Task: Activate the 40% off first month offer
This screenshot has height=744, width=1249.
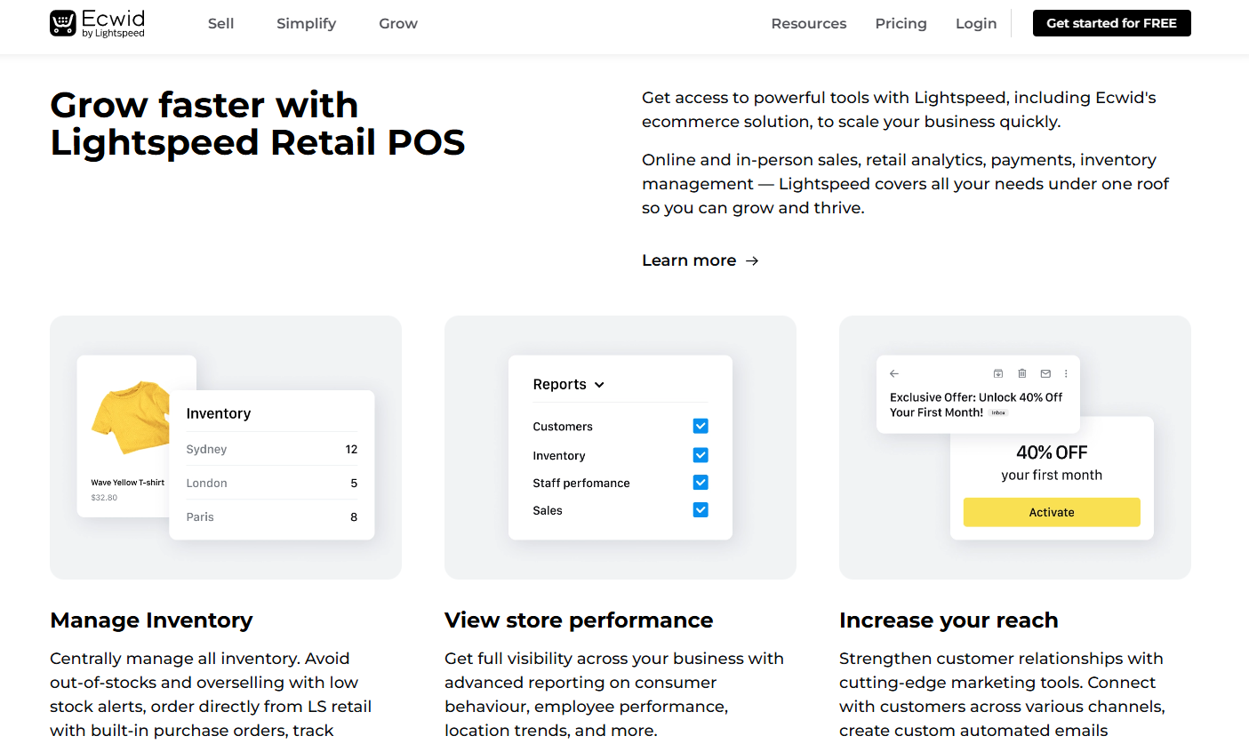Action: [x=1052, y=512]
